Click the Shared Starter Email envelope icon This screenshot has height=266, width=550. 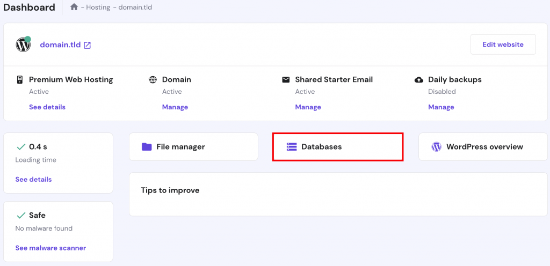(286, 79)
